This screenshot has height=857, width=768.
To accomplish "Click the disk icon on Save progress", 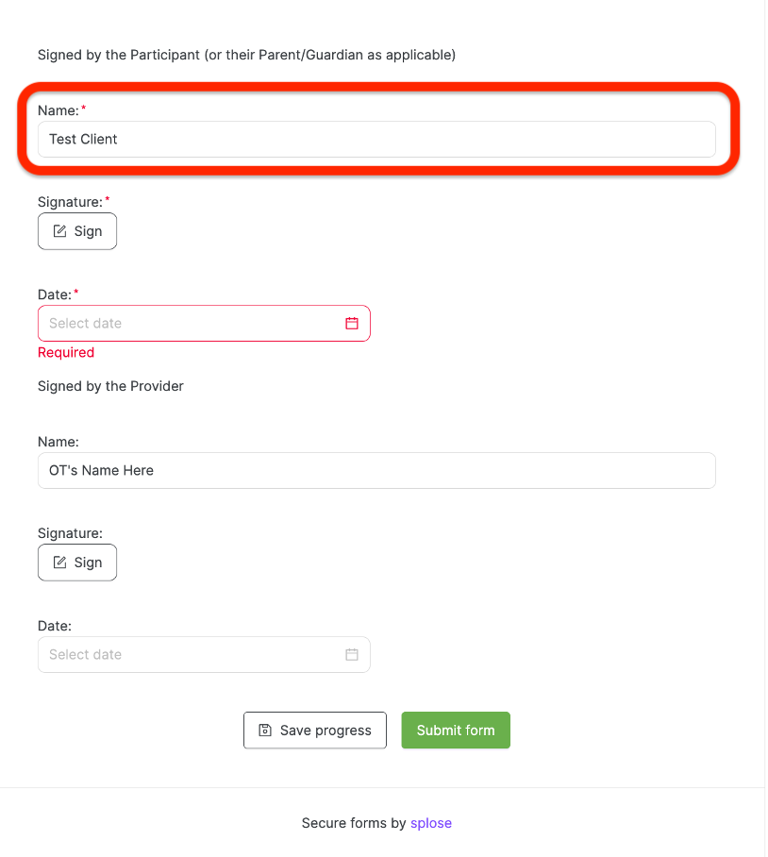I will (265, 730).
